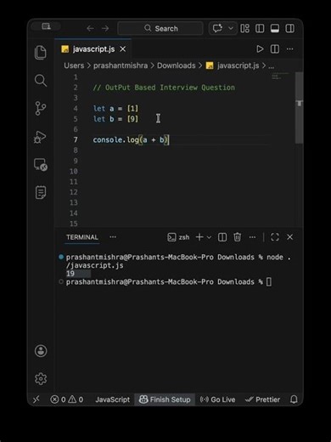Viewport: 331px width, 442px height.
Task: Toggle the secondary side bar
Action: click(x=289, y=28)
